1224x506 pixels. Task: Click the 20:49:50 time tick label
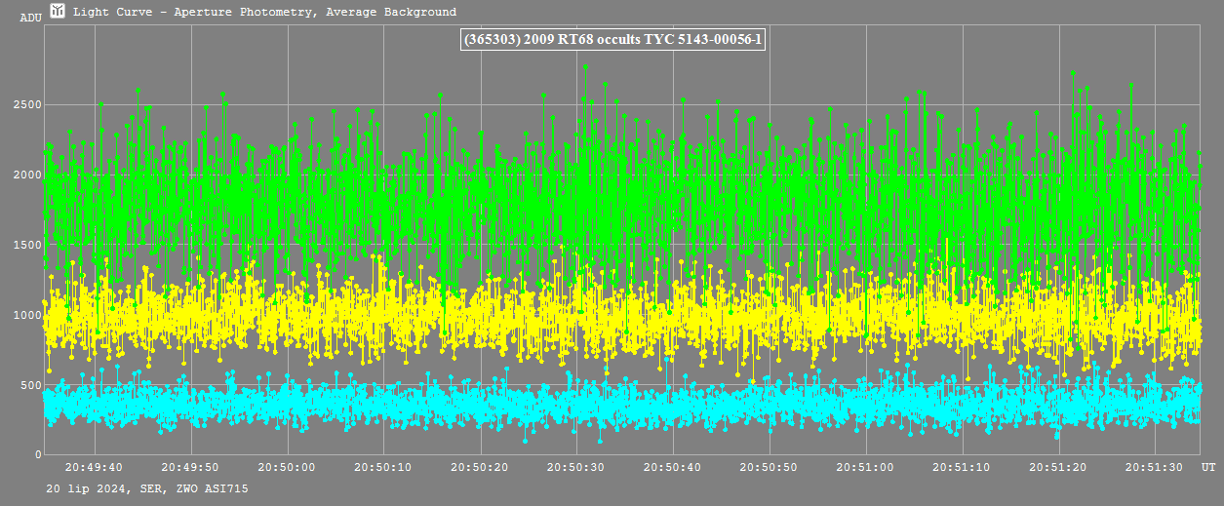[191, 467]
